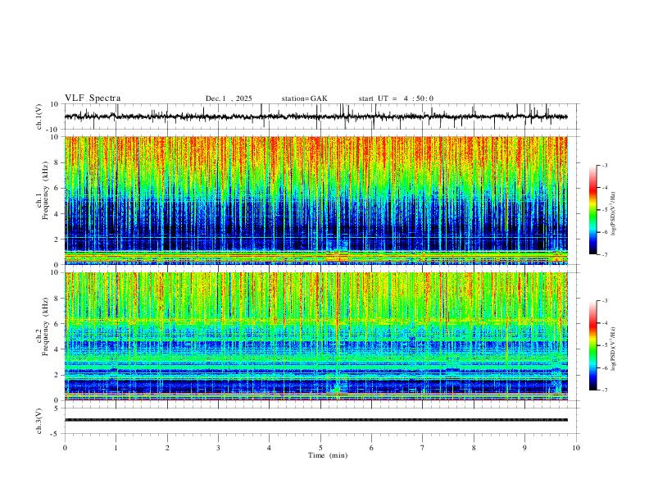The image size is (649, 502).
Task: Click the ch.2 "Frequency (kHz)" axis label
Action: 46,326
